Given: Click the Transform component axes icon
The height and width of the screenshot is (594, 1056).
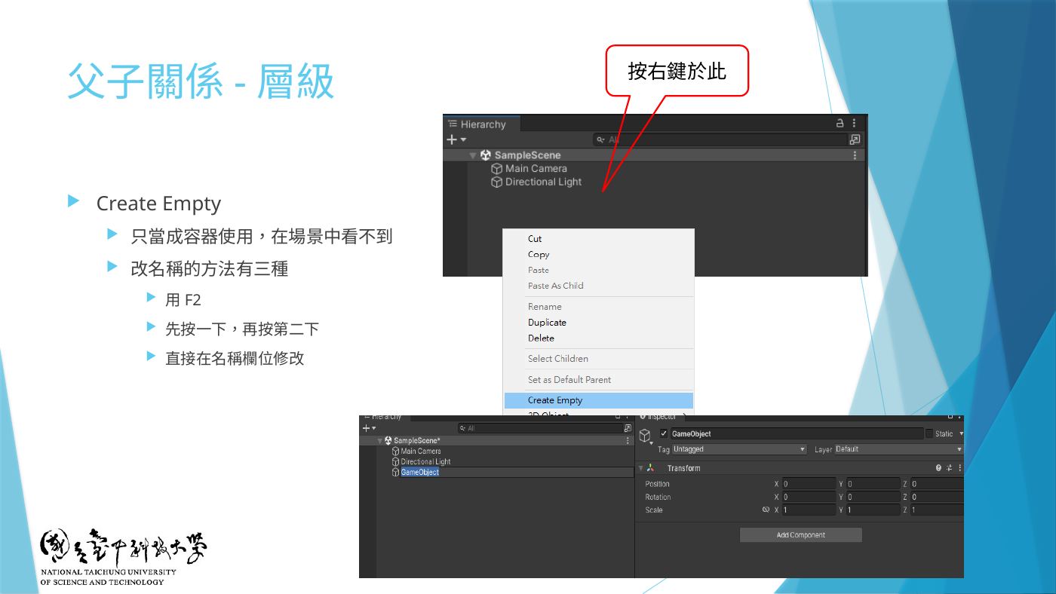Looking at the screenshot, I should coord(651,468).
